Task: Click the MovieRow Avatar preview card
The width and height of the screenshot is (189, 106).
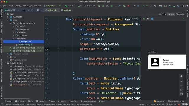Action: [167, 62]
